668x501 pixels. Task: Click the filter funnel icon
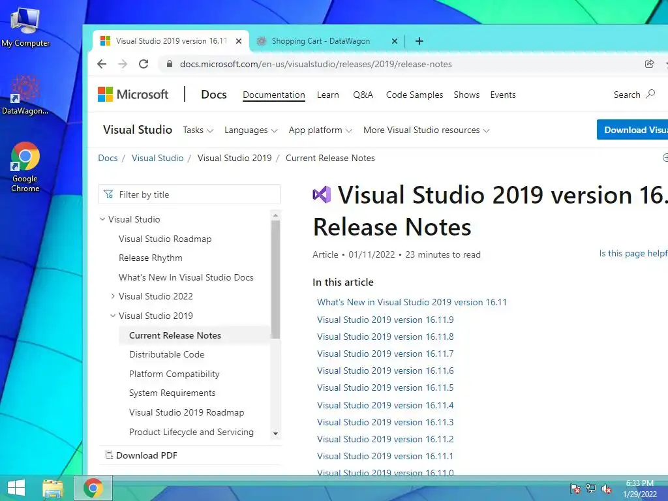tap(108, 194)
